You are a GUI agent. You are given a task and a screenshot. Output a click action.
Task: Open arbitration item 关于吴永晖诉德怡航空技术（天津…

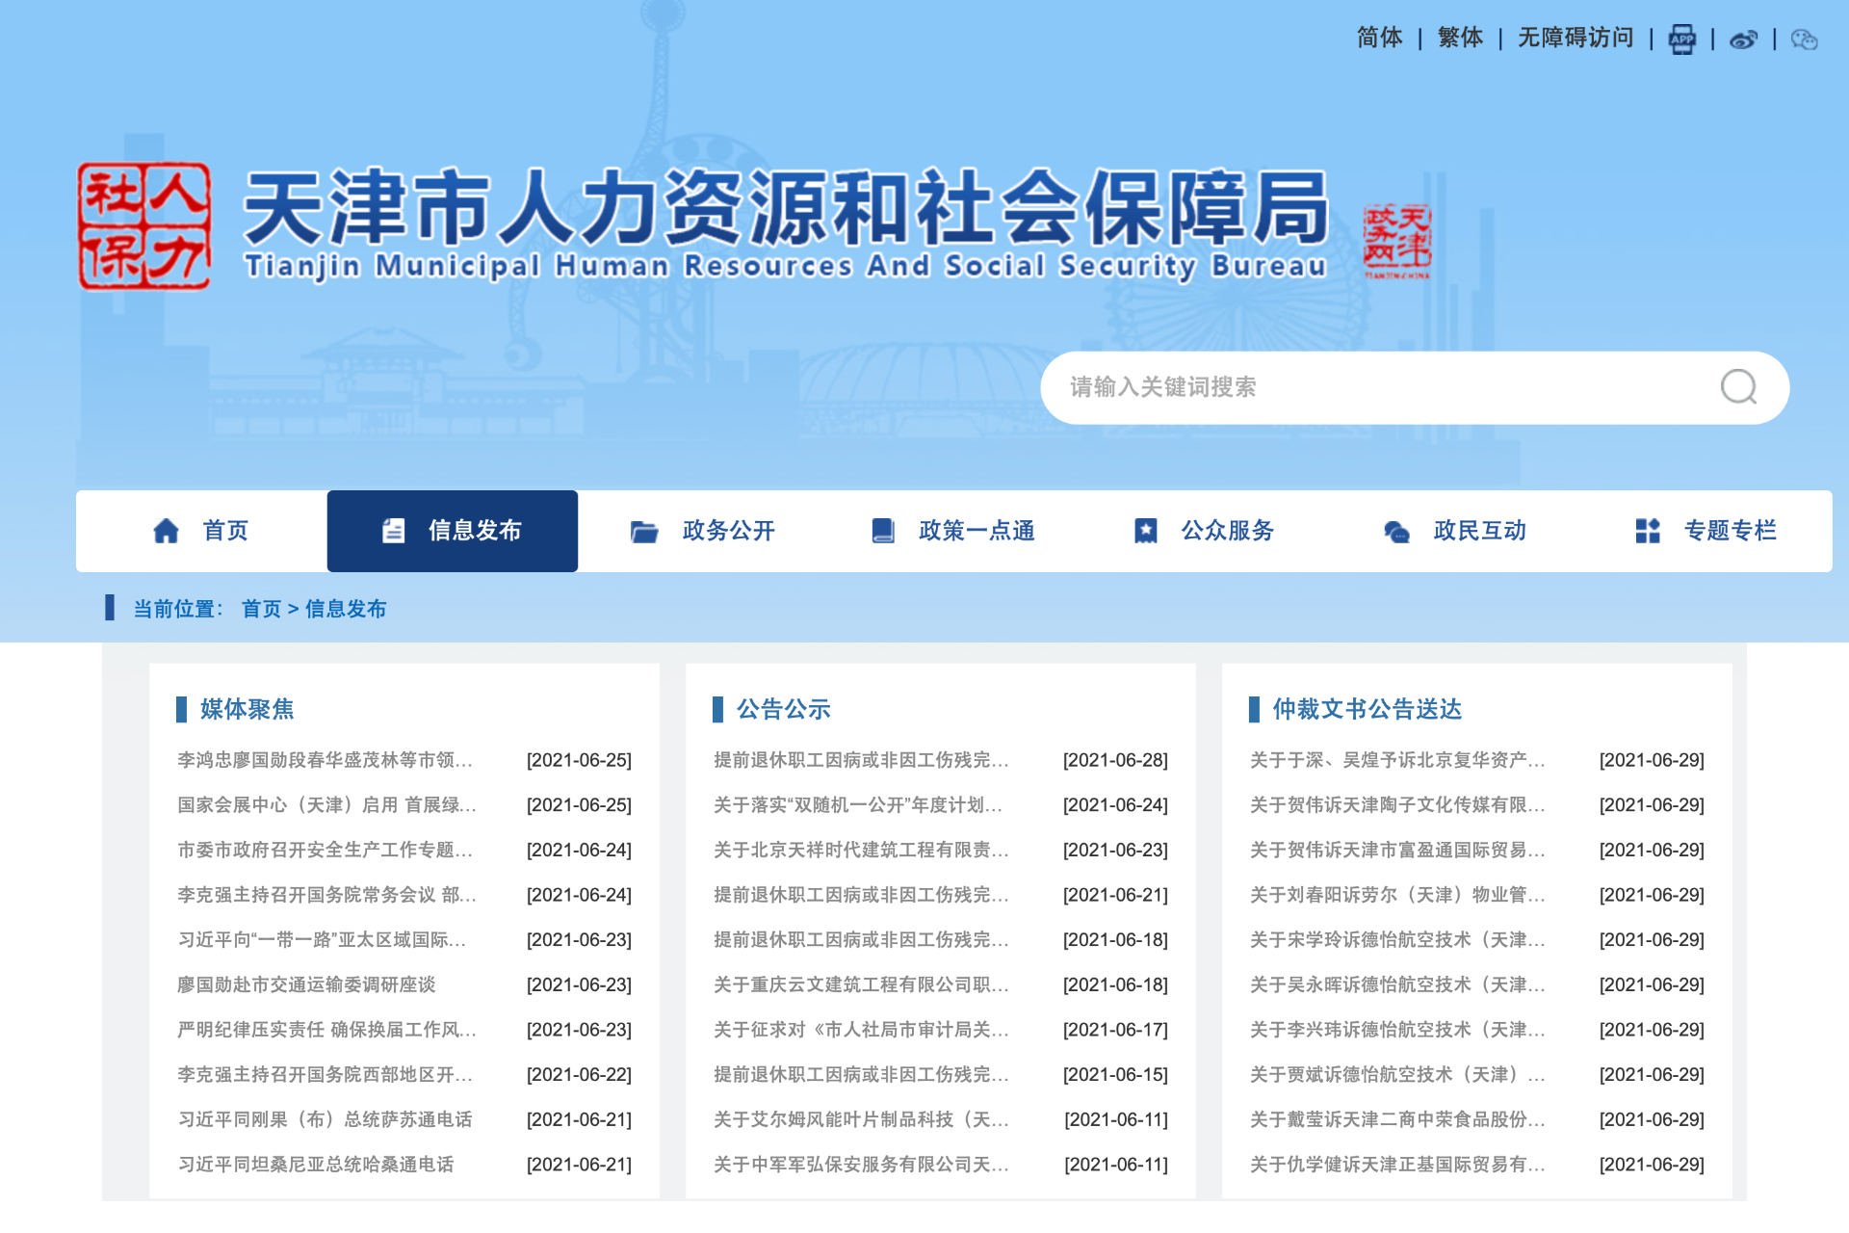click(x=1397, y=984)
